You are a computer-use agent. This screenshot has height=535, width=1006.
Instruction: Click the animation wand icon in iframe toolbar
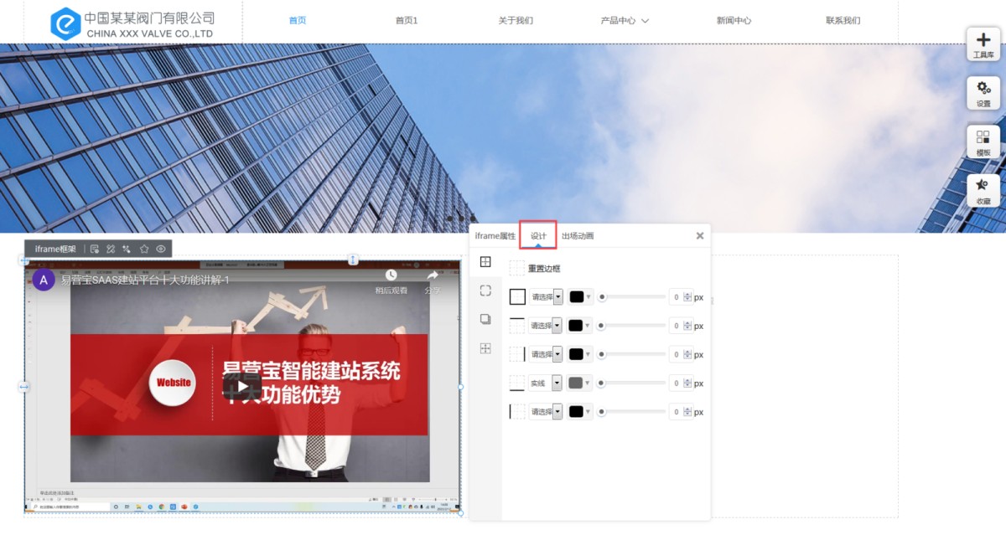point(127,249)
